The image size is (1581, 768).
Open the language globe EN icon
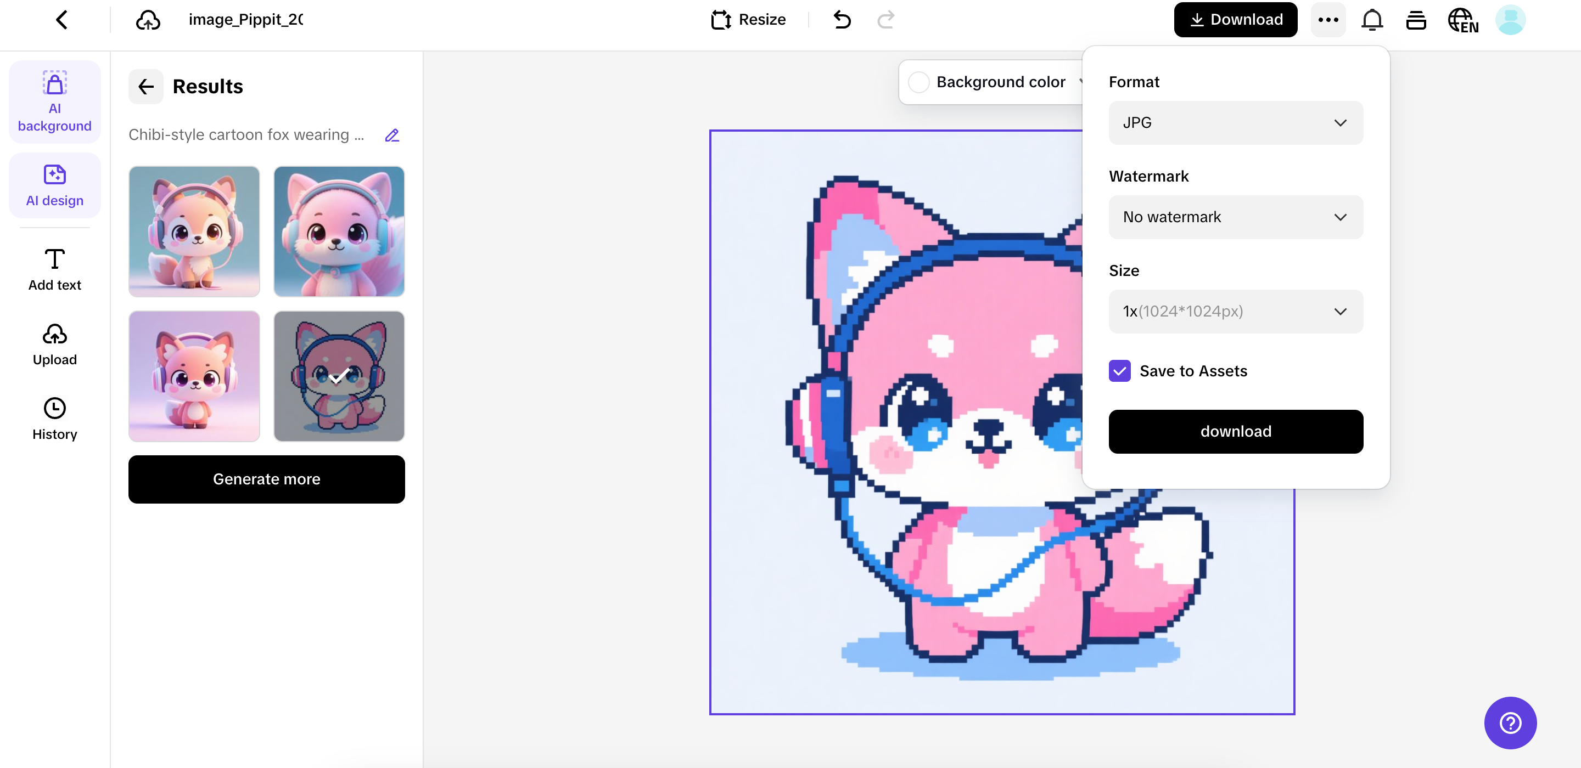[1462, 20]
